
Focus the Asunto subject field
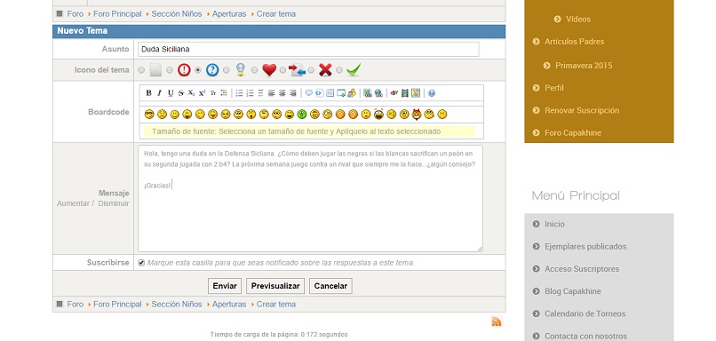(308, 50)
